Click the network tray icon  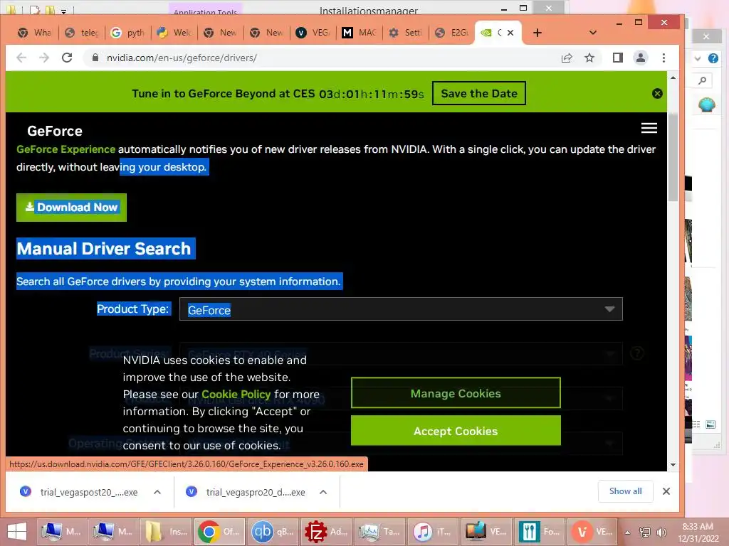pyautogui.click(x=645, y=532)
